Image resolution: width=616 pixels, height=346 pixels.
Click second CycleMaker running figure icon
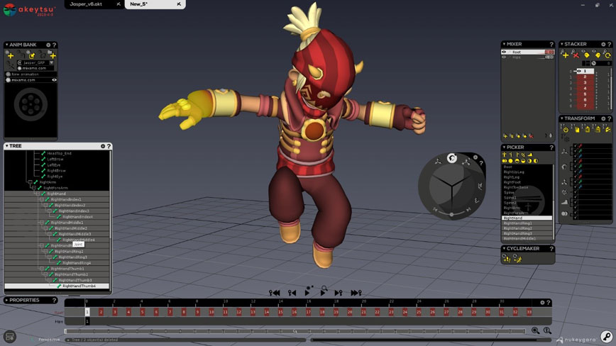[517, 259]
